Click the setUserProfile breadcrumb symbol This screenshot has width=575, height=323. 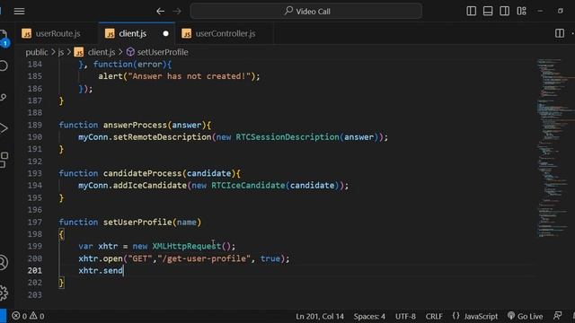pos(162,52)
